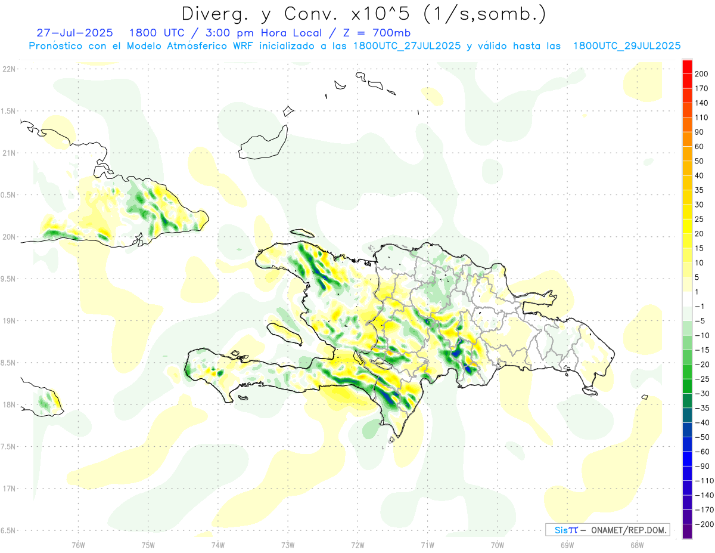Click the '21N' latitude label

[x=9, y=153]
